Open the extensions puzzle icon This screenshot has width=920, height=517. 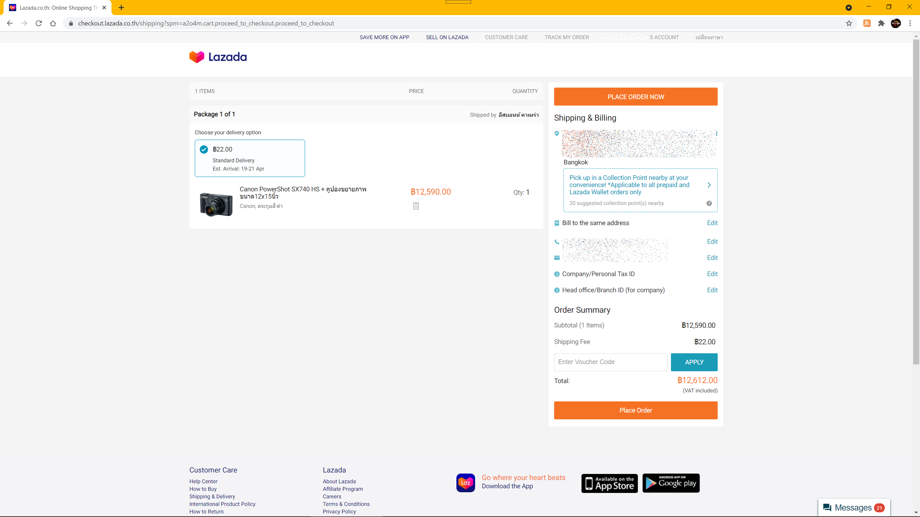click(881, 23)
